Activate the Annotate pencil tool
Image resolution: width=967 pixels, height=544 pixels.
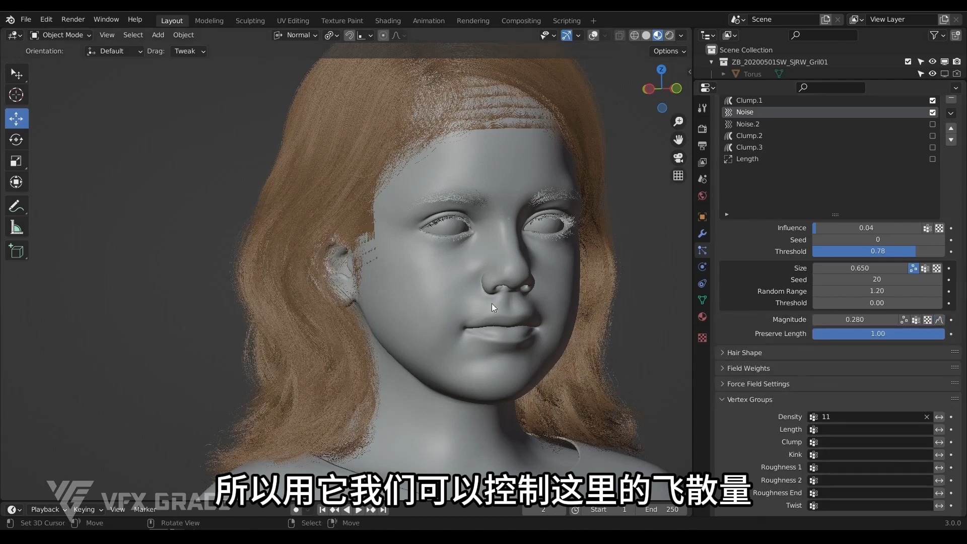[x=16, y=206]
